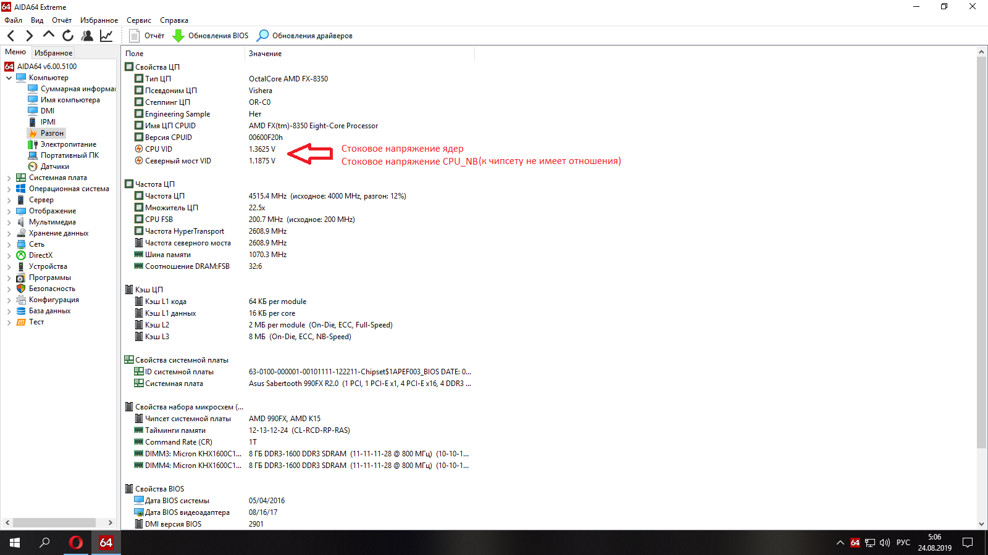The image size is (988, 555).
Task: Expand the Операционная система node
Action: (9, 189)
